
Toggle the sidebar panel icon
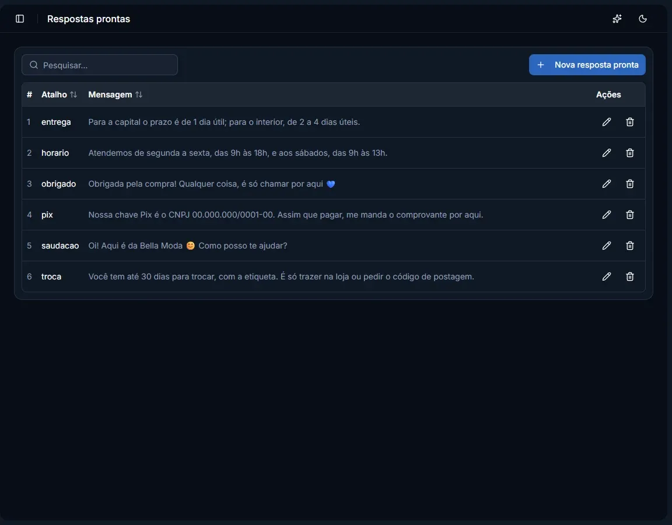coord(20,19)
